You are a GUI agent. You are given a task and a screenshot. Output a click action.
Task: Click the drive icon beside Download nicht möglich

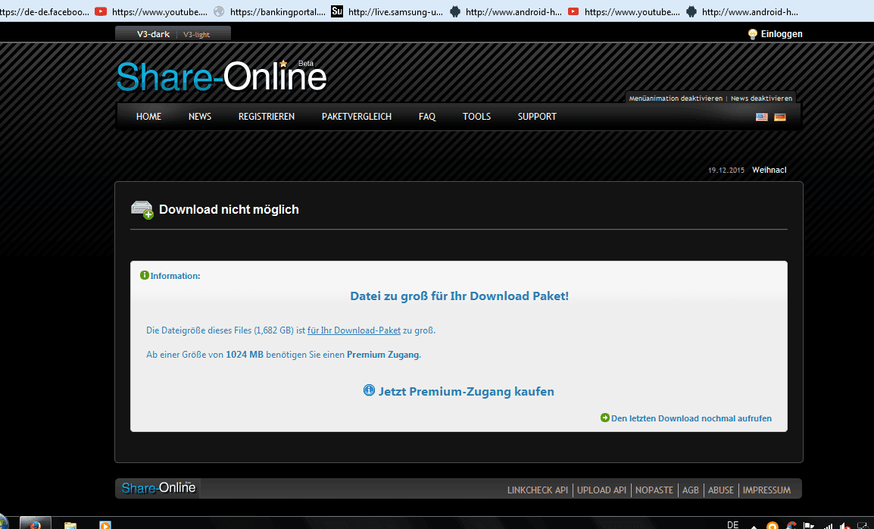pos(142,210)
